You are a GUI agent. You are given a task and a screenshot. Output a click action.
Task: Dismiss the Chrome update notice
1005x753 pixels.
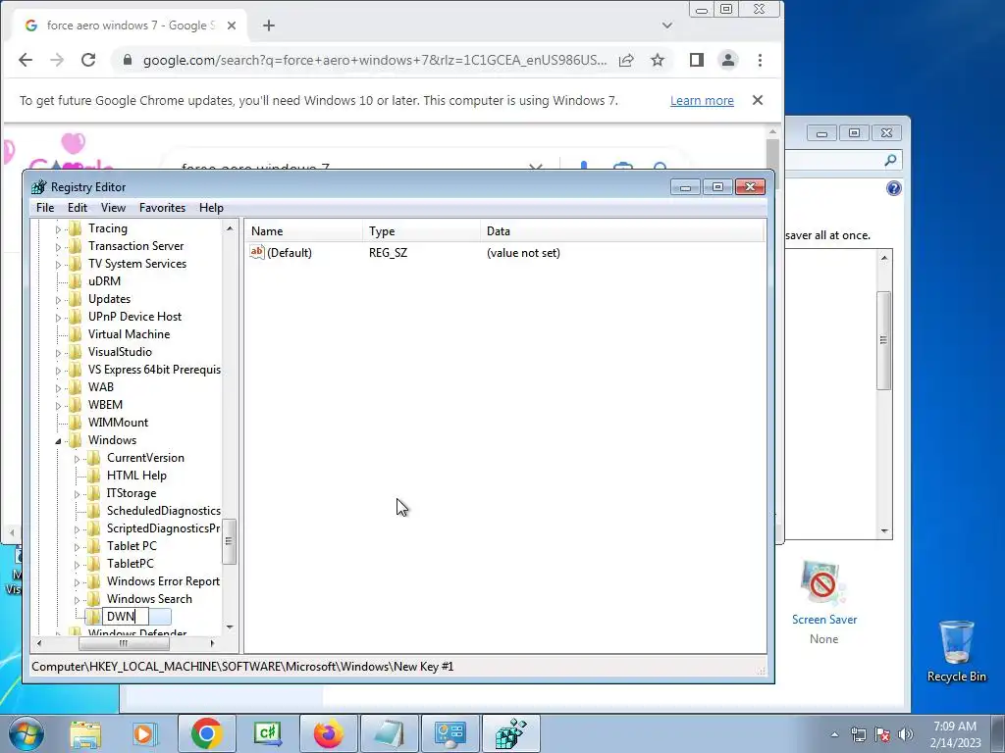(758, 101)
